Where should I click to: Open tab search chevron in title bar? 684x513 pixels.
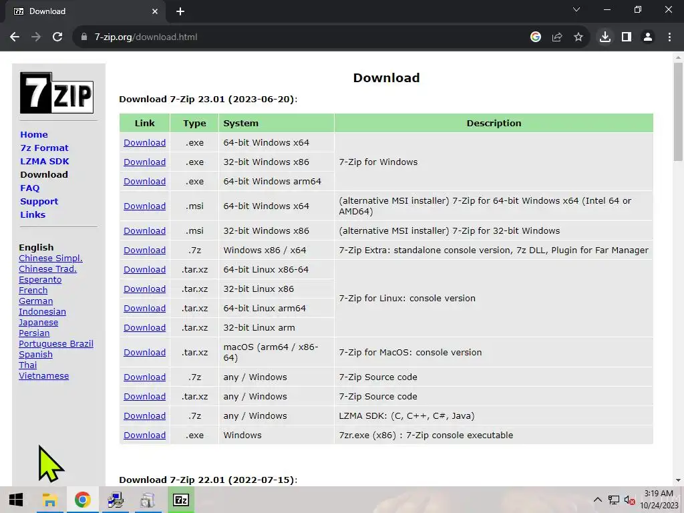click(x=576, y=9)
